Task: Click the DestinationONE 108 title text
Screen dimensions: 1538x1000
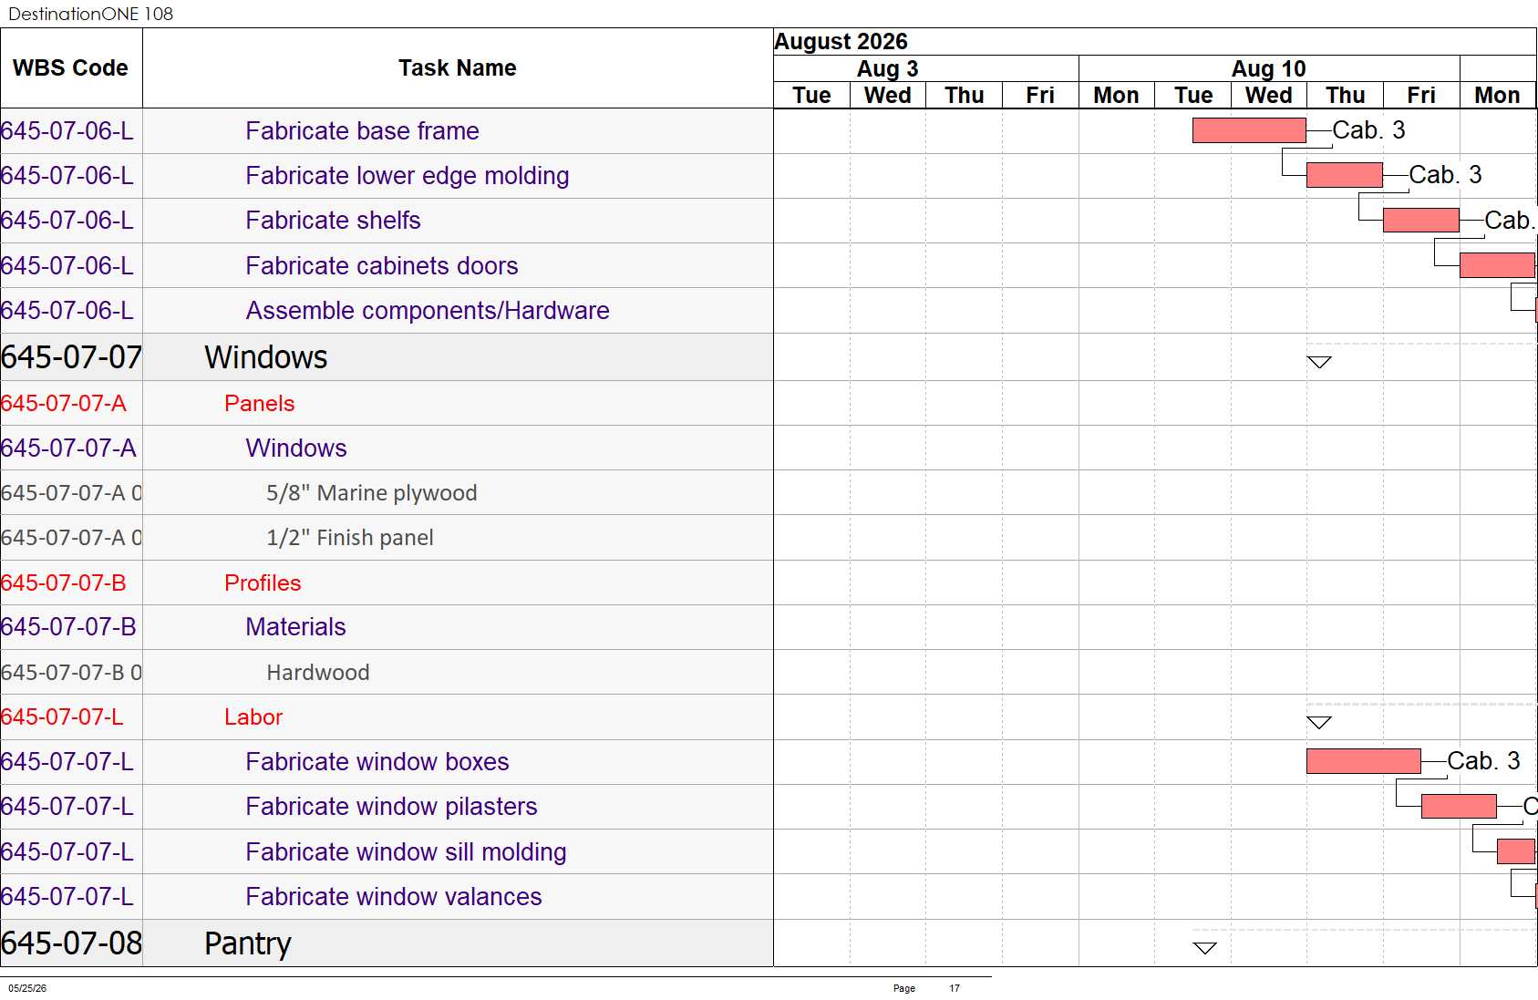Action: [90, 14]
